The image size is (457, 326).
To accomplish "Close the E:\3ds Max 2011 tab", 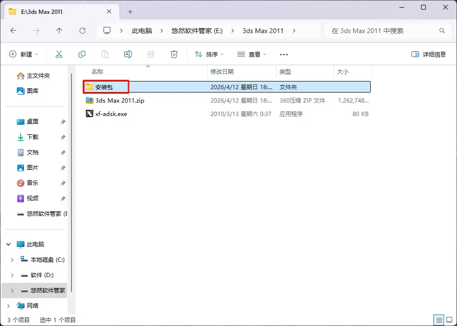I will coord(109,12).
